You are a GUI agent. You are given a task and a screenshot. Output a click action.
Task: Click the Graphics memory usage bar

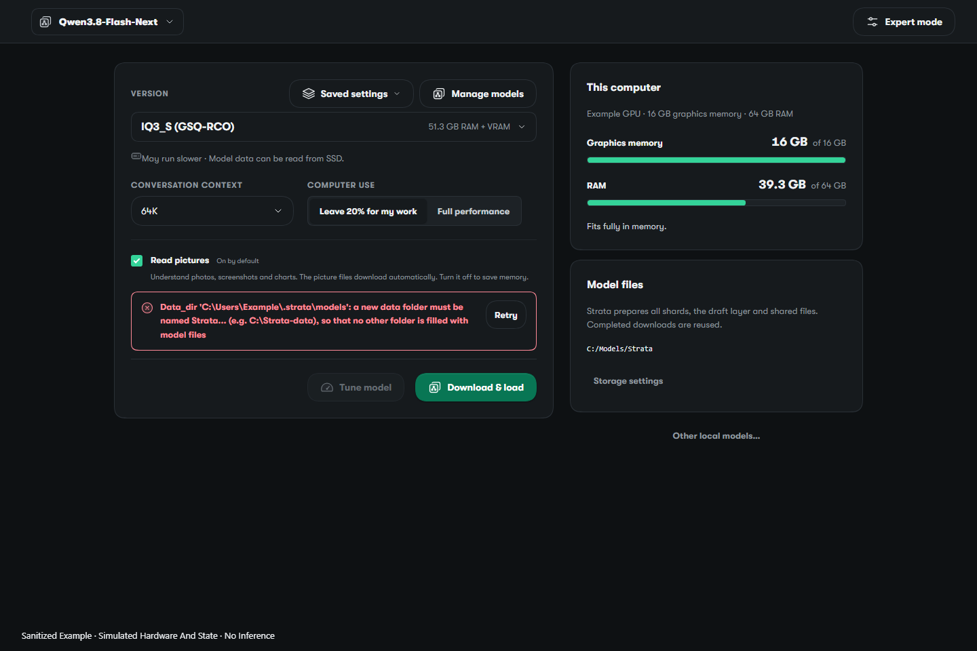coord(716,160)
